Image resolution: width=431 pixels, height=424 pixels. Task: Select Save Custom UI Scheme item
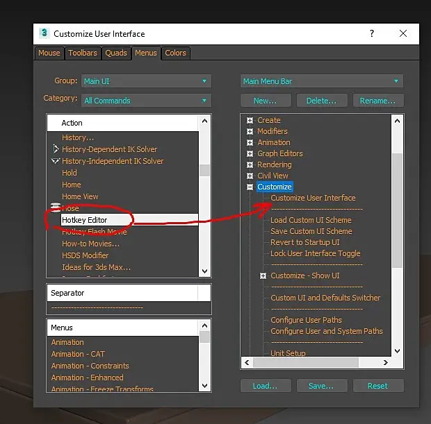(311, 231)
